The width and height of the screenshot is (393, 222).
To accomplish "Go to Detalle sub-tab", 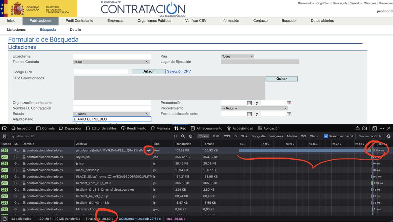I will [75, 29].
